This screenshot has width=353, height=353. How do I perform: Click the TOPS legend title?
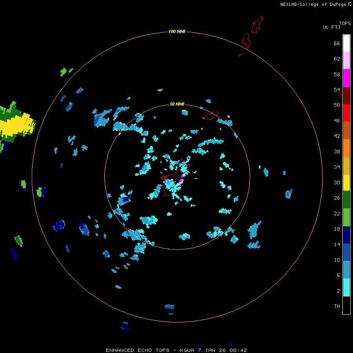345,24
